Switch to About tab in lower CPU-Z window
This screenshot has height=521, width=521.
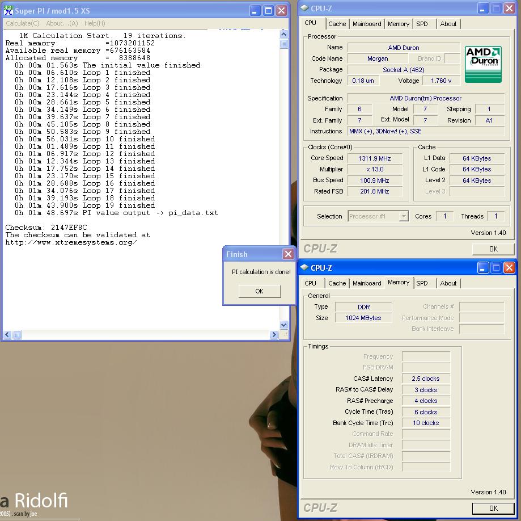click(x=448, y=283)
